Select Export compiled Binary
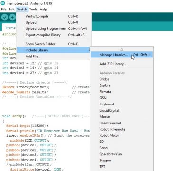 (x=54, y=35)
